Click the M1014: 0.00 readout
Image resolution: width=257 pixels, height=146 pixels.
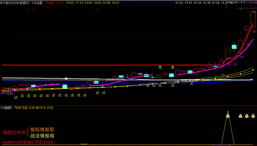(44, 108)
